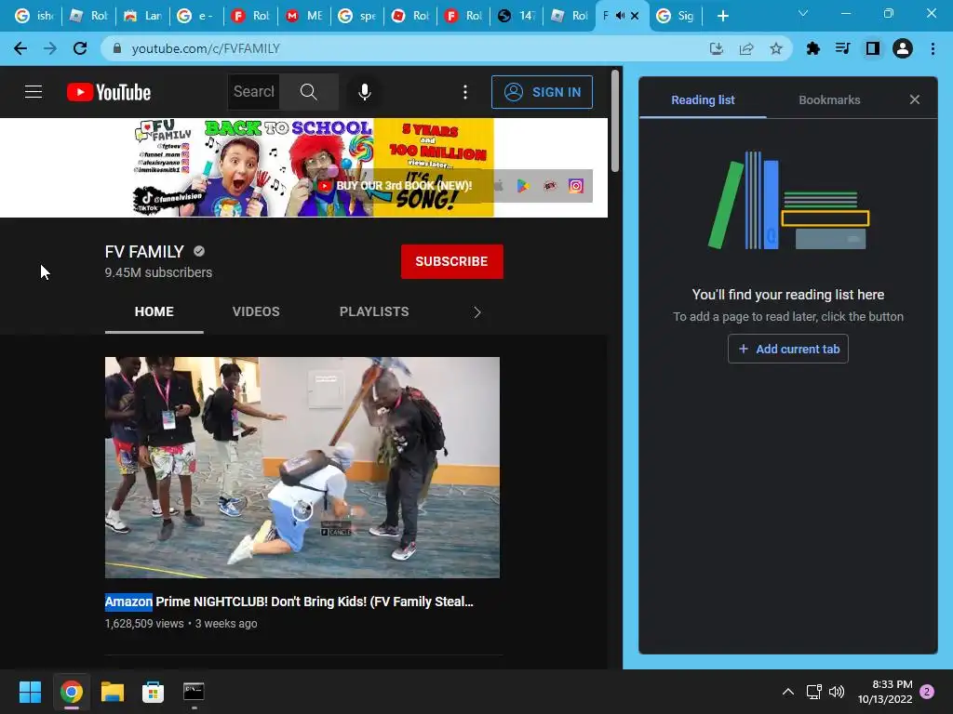Click the YouTube search magnifier button

click(309, 92)
